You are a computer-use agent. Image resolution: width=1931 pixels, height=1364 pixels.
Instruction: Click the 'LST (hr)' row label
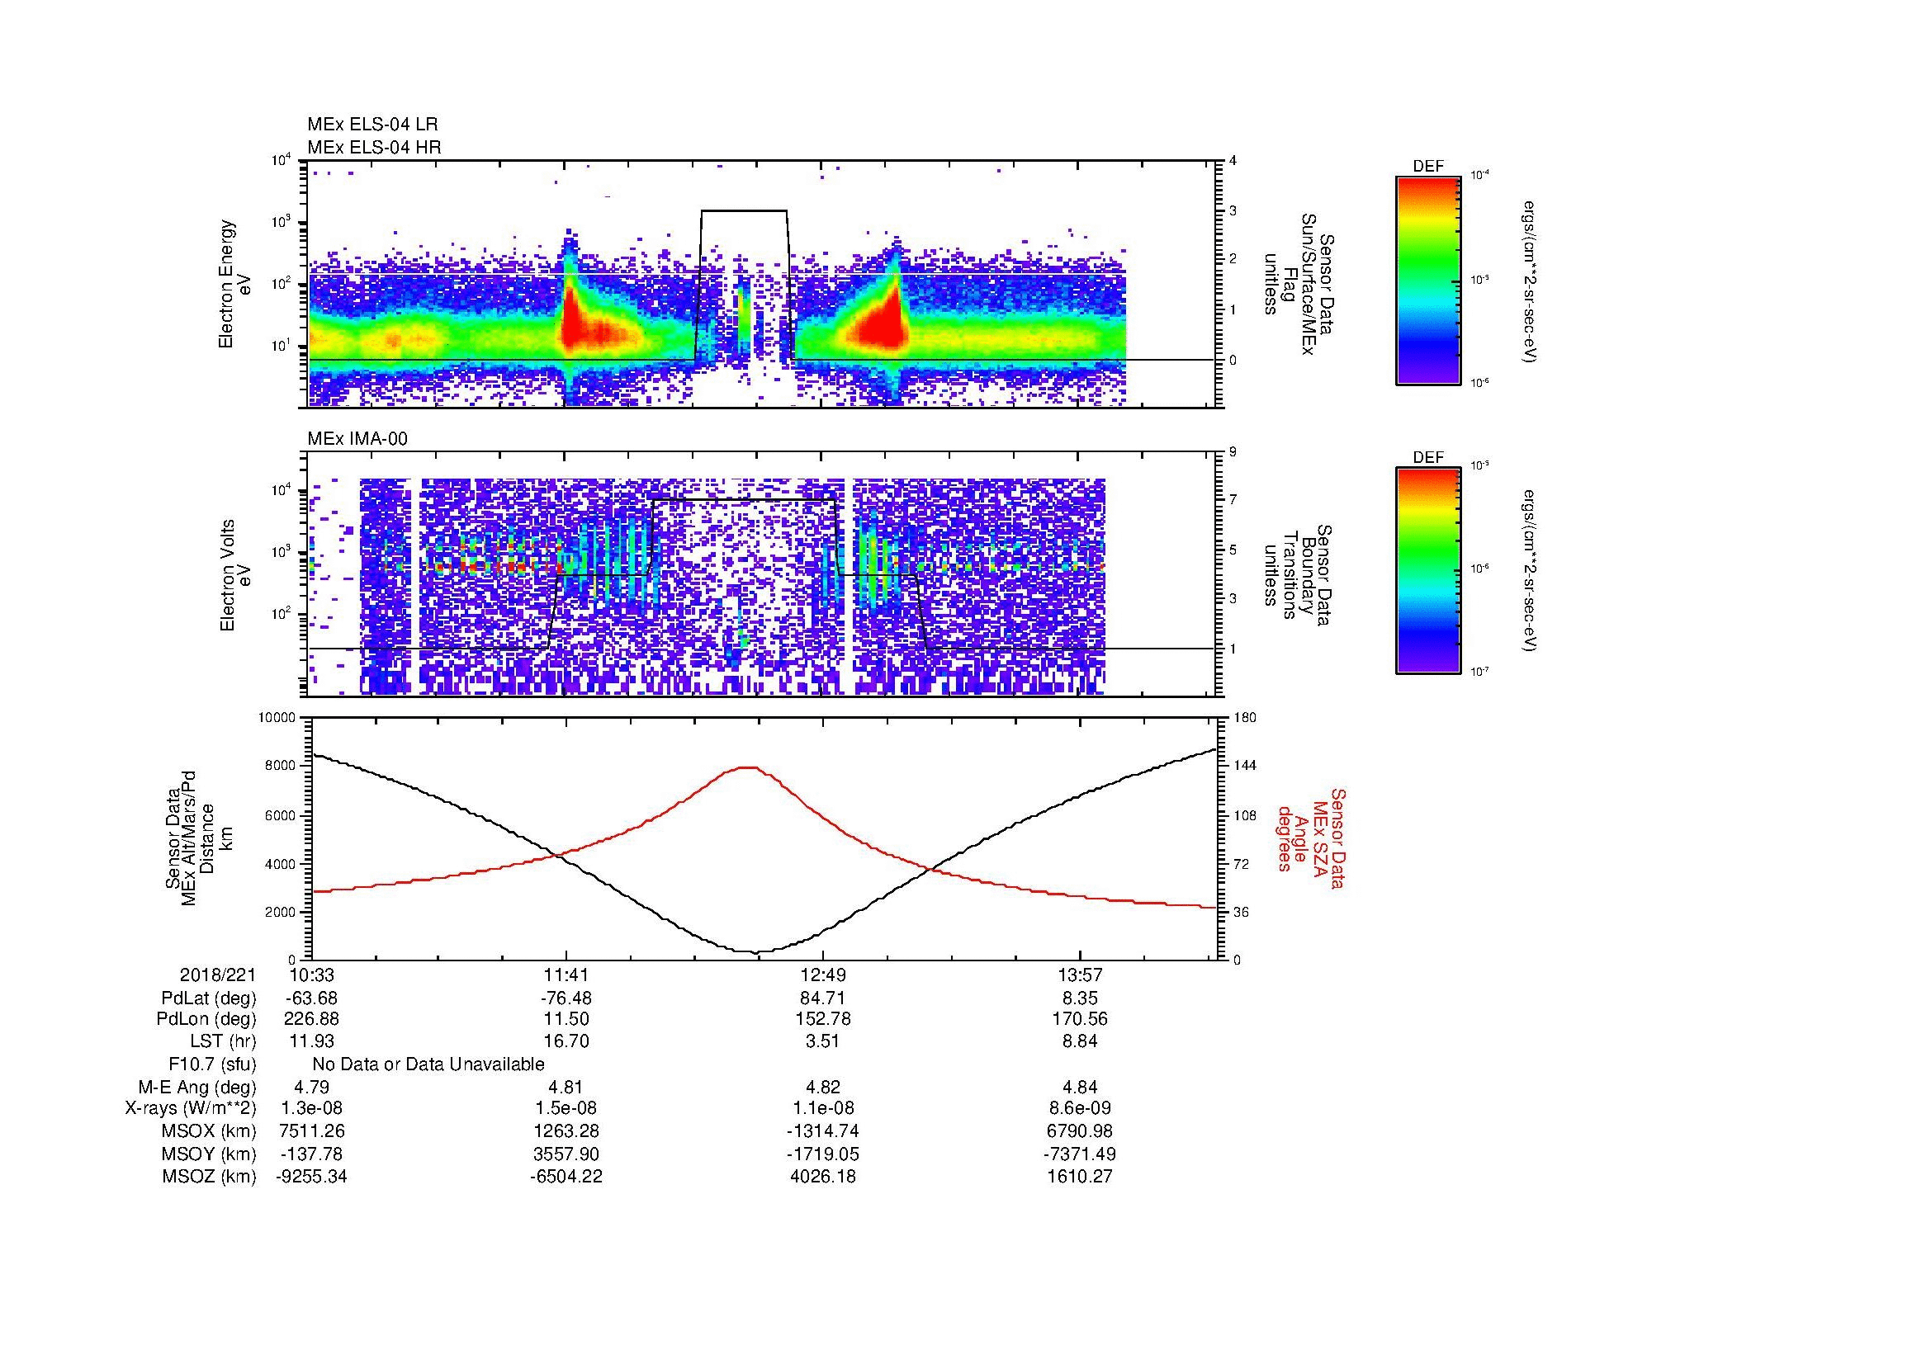[x=223, y=1041]
